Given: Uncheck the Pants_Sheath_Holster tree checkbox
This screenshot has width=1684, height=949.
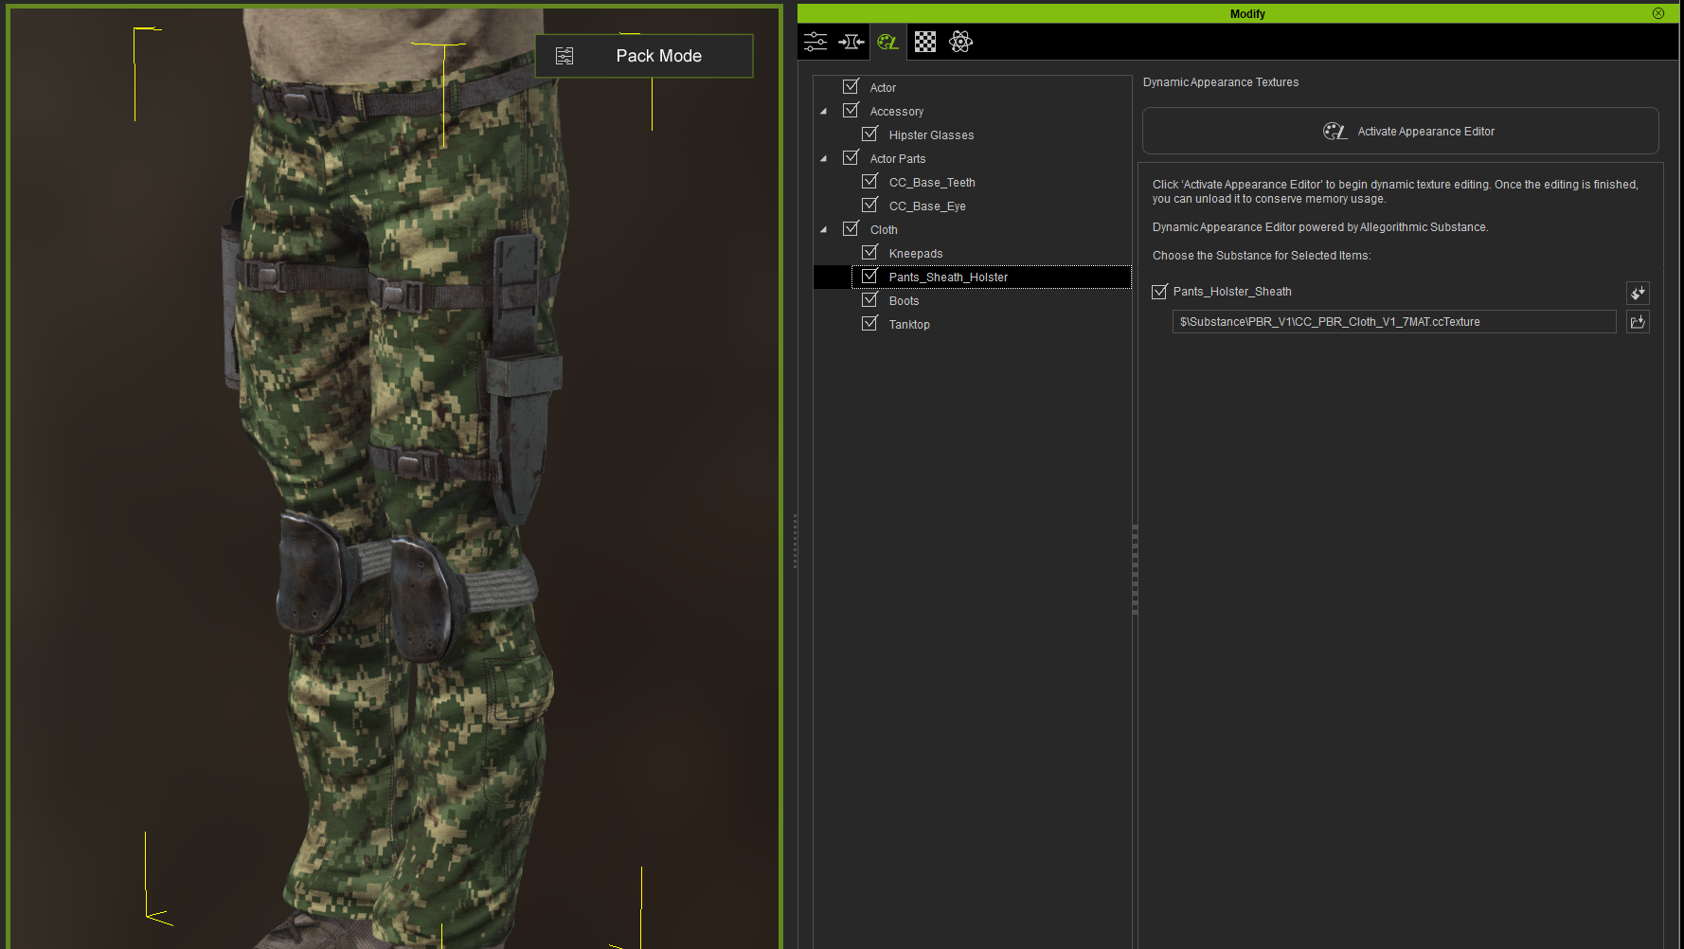Looking at the screenshot, I should [869, 276].
